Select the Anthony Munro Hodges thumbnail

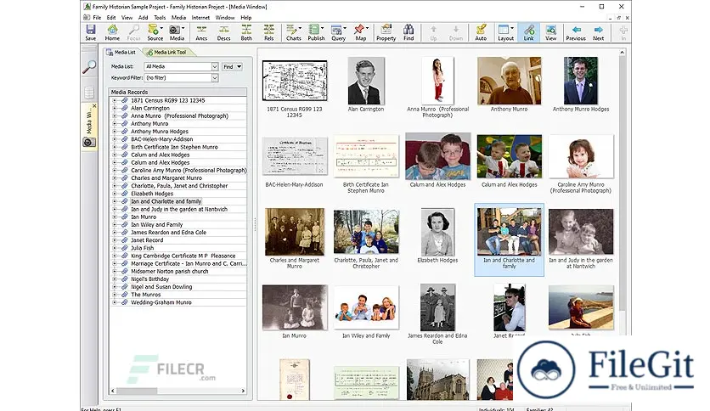tap(581, 81)
